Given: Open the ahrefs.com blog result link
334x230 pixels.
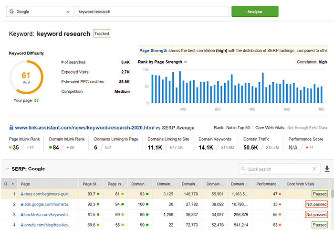Looking at the screenshot, I should (48, 225).
